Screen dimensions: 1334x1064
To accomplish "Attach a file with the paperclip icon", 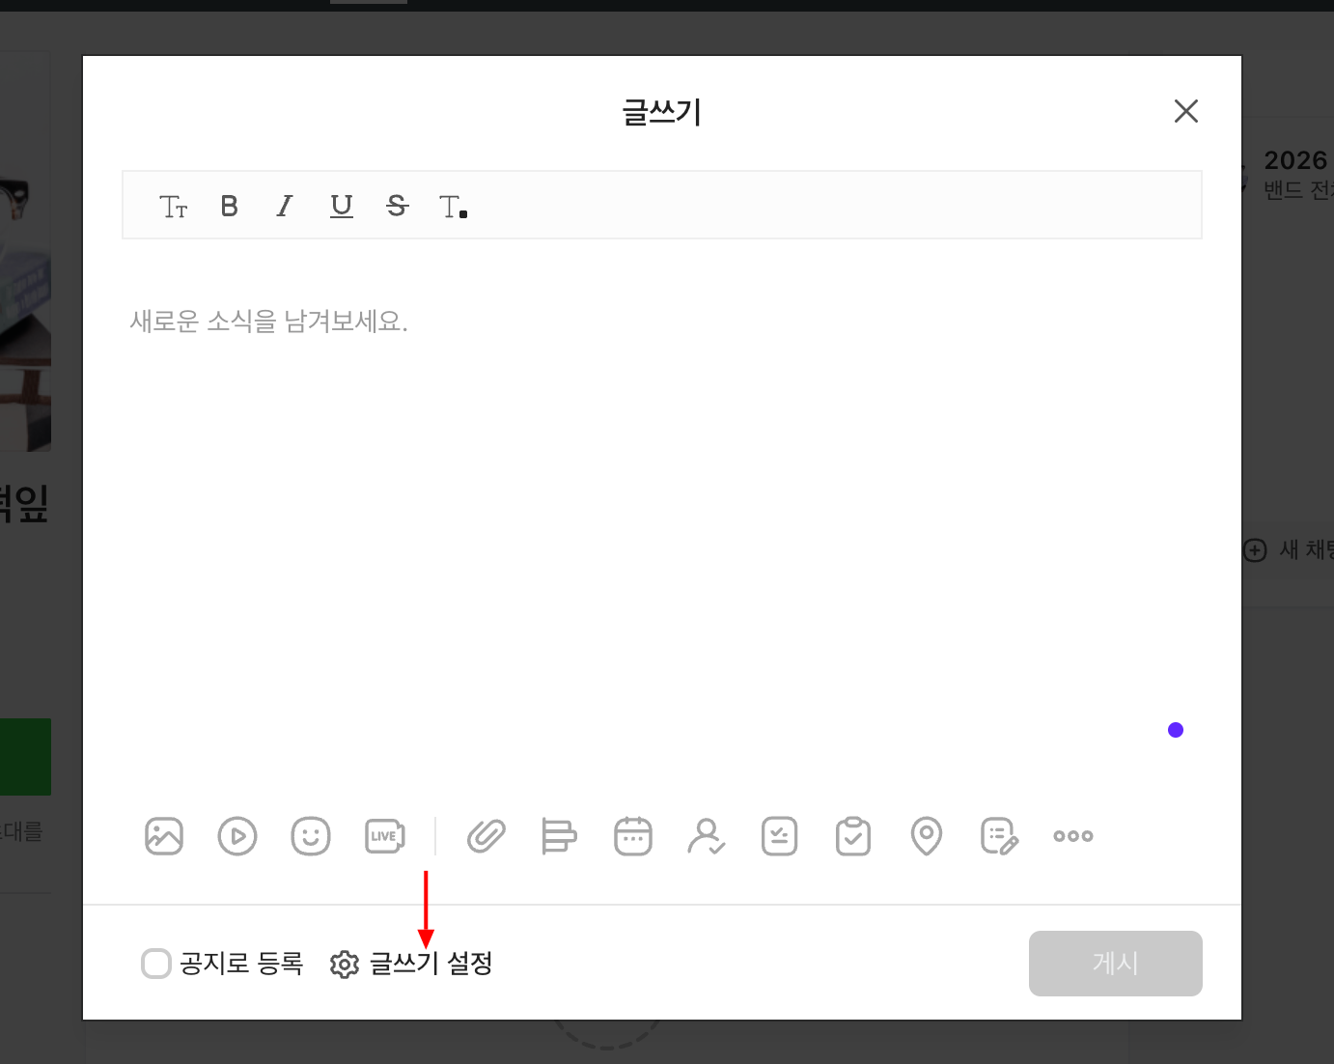I will (486, 836).
